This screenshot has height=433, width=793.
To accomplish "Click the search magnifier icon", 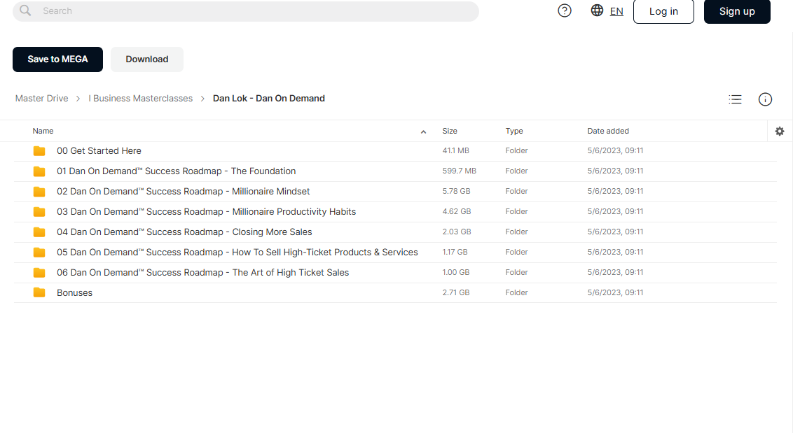I will (25, 10).
